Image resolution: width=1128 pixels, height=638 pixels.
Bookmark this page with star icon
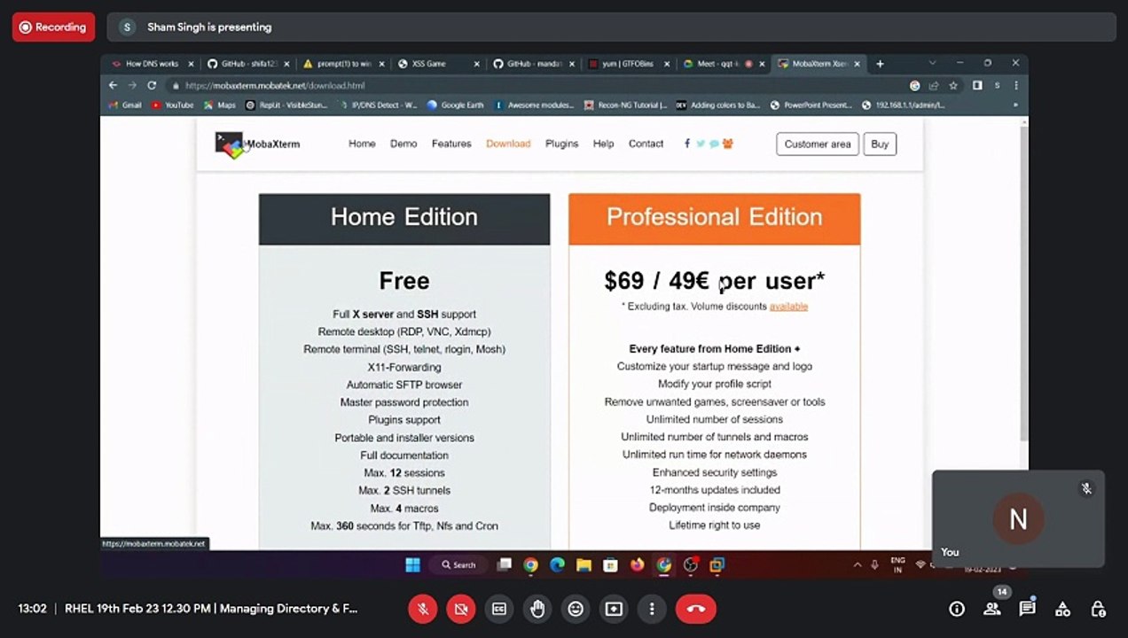click(x=953, y=86)
